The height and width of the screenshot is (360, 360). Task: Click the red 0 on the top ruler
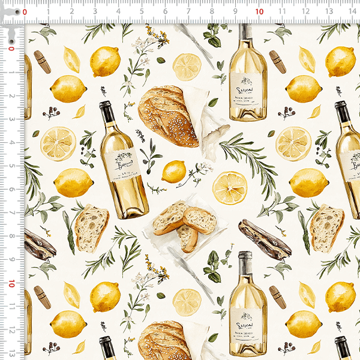coord(25,12)
